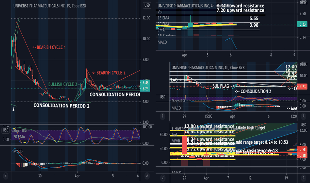
Task: Click the MACD label on the 1h chart
Action: click(x=176, y=108)
